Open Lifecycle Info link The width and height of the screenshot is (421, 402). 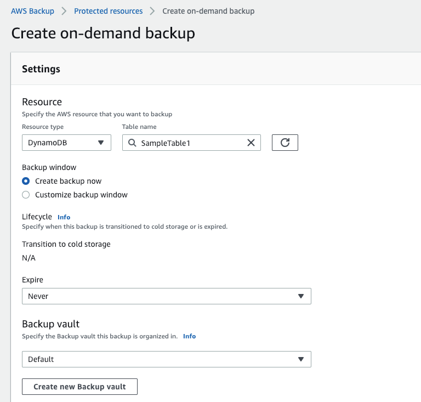(x=64, y=217)
